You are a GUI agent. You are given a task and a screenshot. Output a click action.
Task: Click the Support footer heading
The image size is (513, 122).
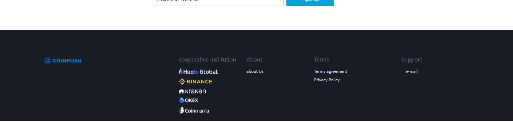pyautogui.click(x=411, y=60)
